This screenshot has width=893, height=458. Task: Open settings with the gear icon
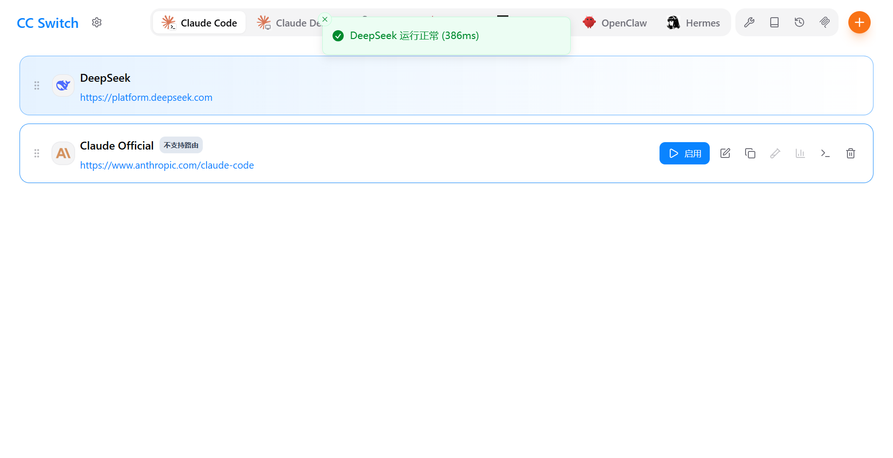97,22
